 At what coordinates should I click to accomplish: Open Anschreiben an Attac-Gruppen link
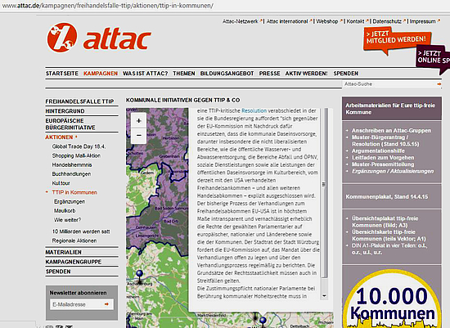(x=391, y=131)
